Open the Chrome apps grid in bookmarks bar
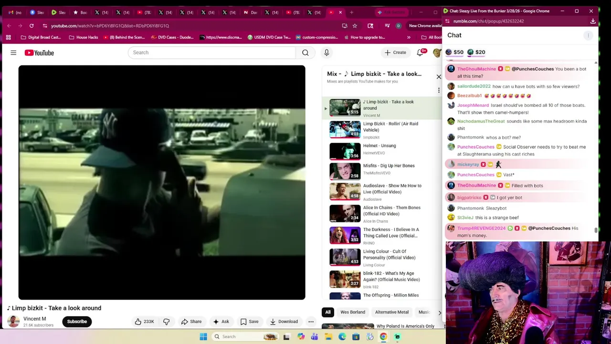Screen dimensions: 611x344 (8, 37)
